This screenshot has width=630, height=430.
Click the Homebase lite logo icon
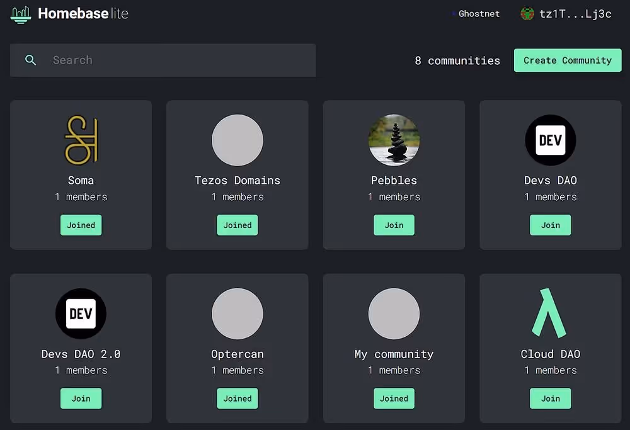(x=20, y=13)
